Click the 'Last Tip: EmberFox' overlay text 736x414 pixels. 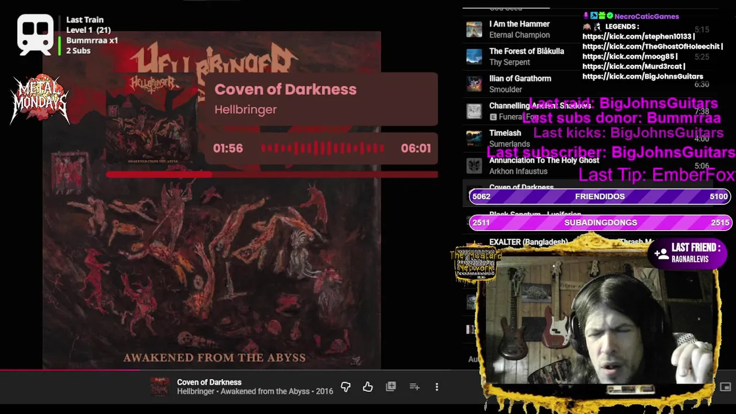657,175
